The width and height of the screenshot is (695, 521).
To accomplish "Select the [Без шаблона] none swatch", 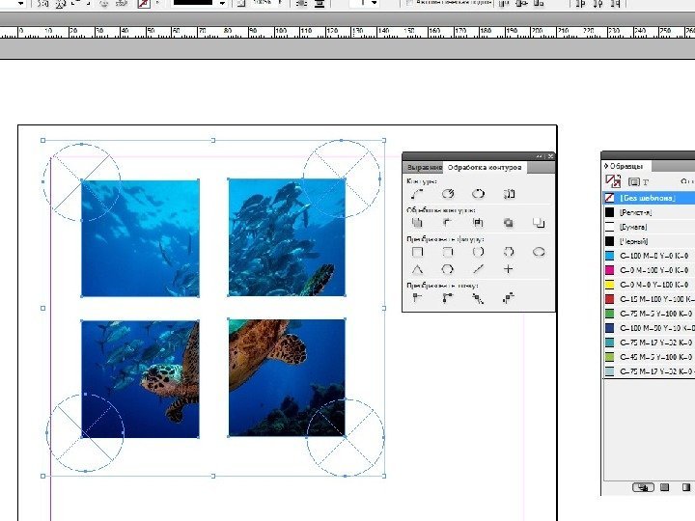I will click(x=649, y=198).
